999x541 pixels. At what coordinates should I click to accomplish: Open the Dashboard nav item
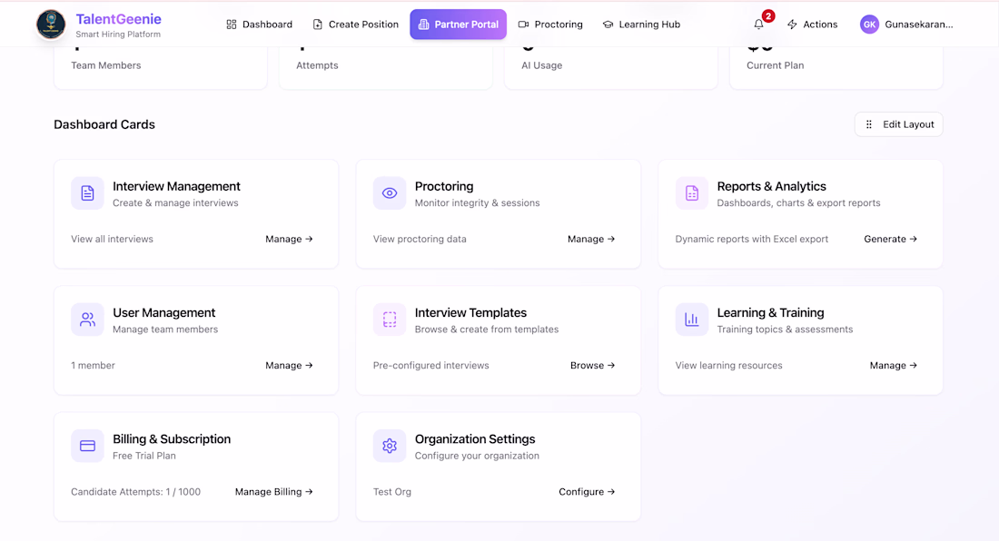pos(260,25)
